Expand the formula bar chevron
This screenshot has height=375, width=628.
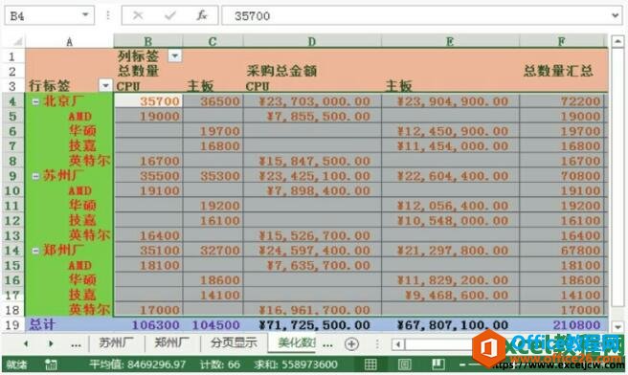coord(616,15)
